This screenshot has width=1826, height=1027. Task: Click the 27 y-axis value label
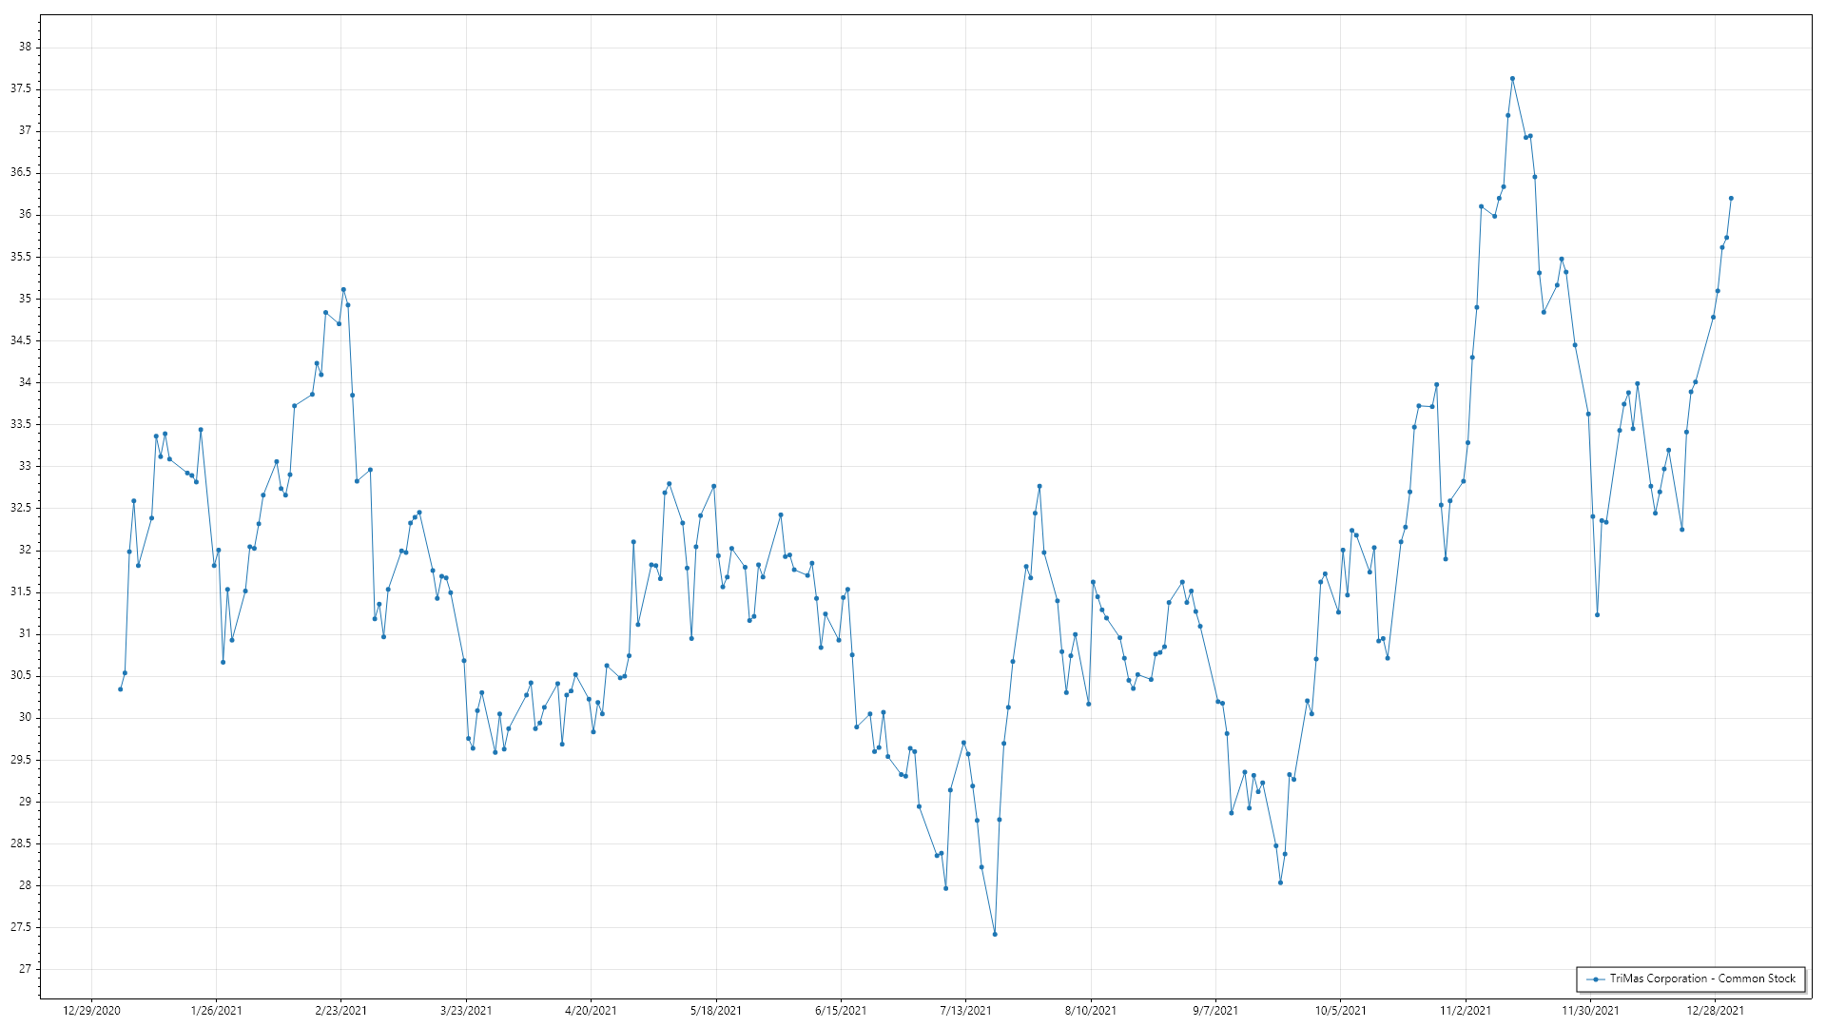[25, 968]
